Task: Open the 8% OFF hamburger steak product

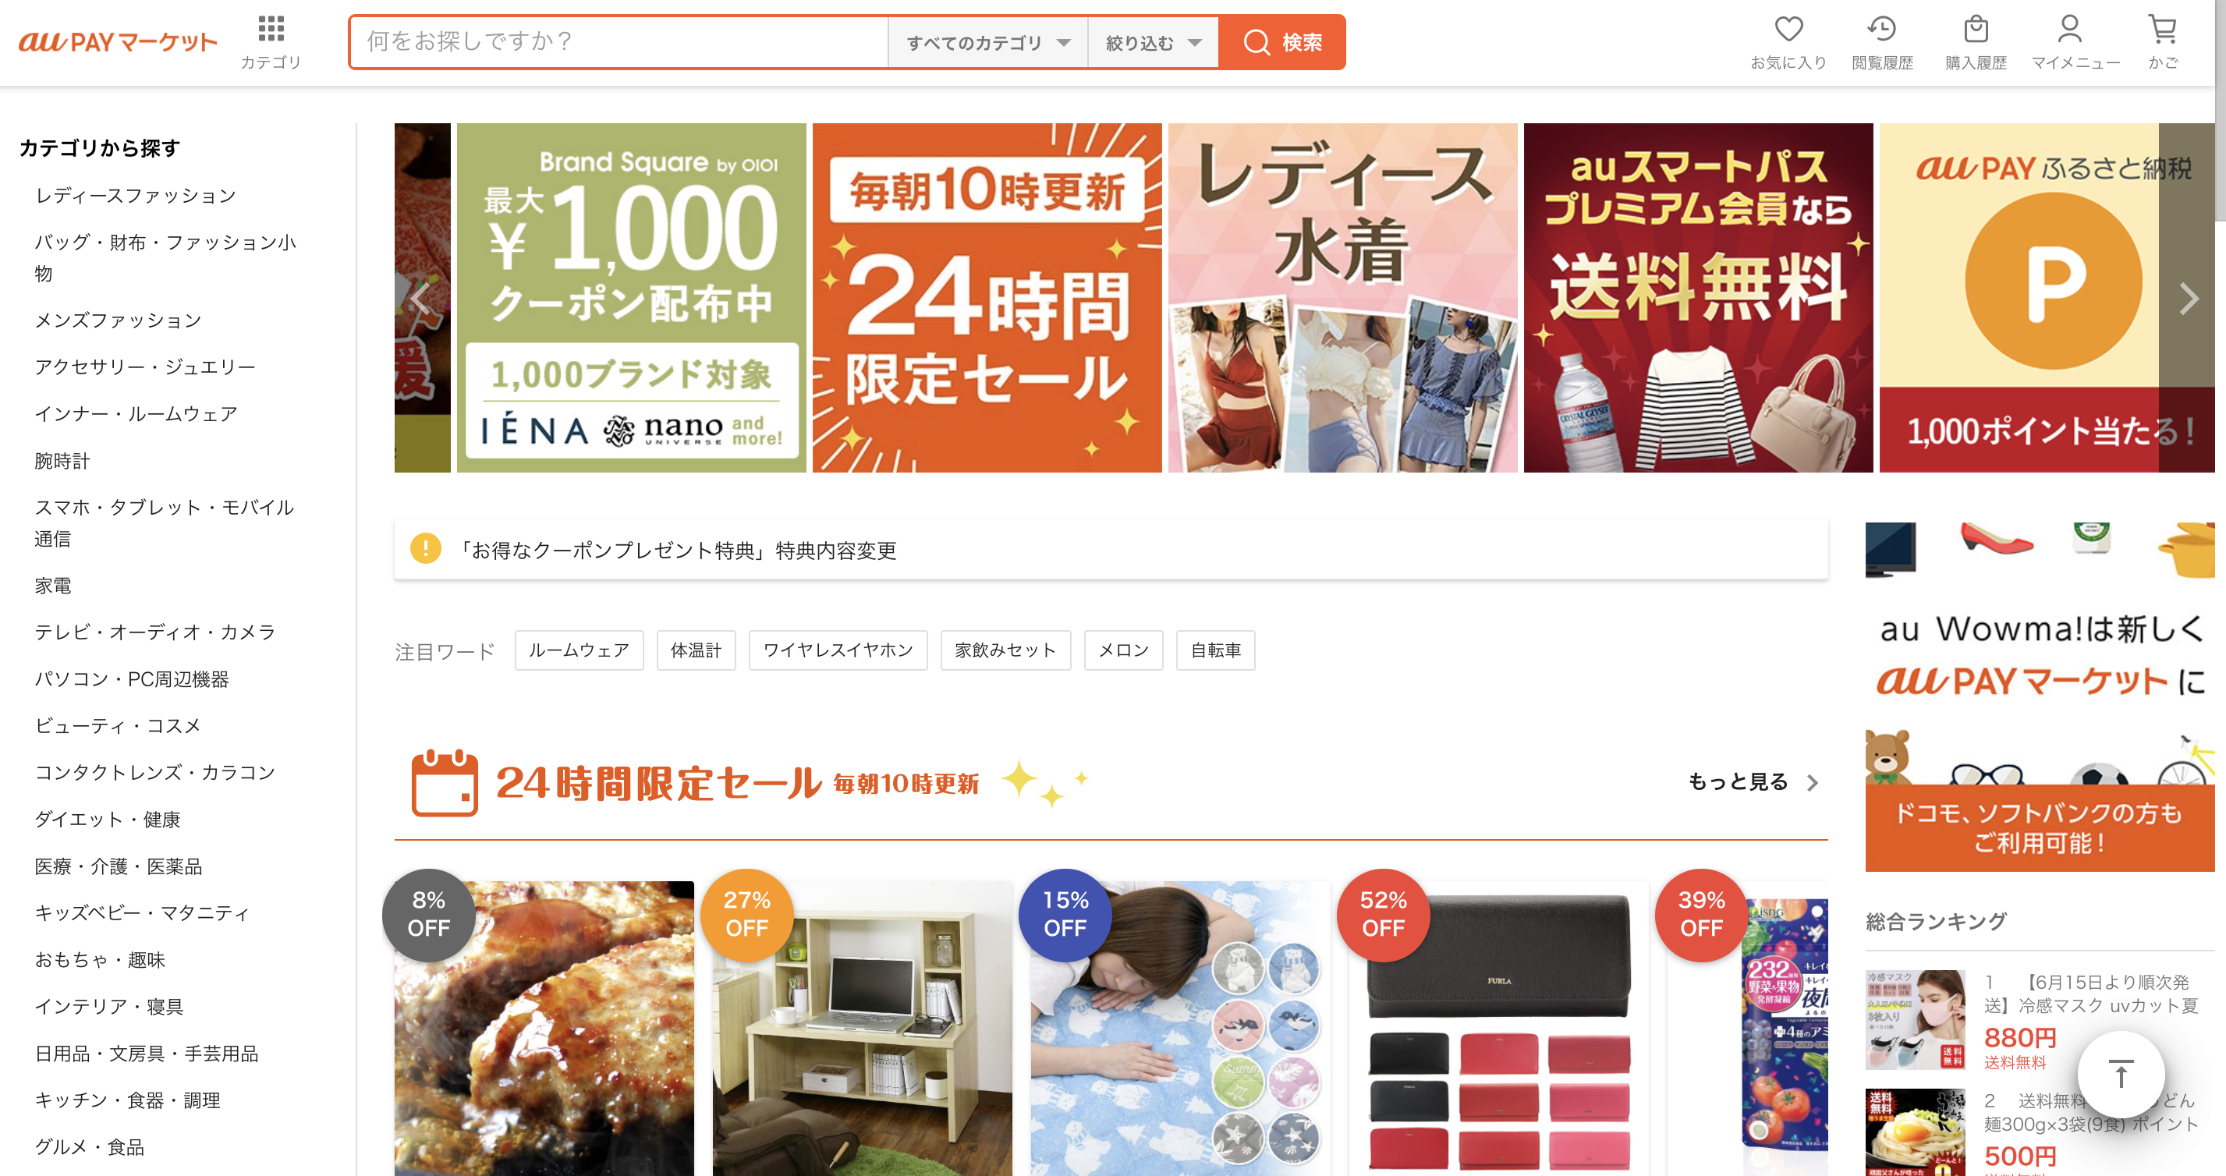Action: pos(544,1029)
